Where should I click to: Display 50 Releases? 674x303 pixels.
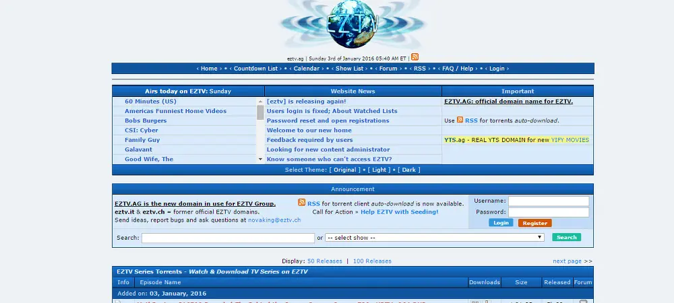[x=325, y=261]
